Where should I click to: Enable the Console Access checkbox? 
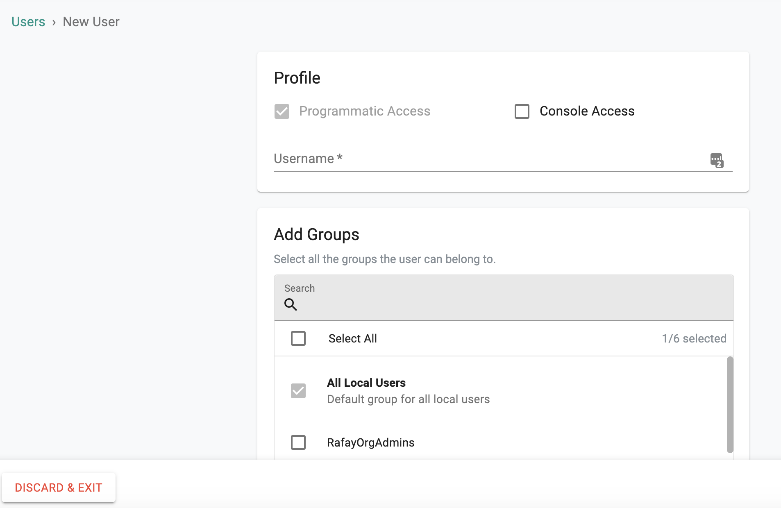(522, 111)
